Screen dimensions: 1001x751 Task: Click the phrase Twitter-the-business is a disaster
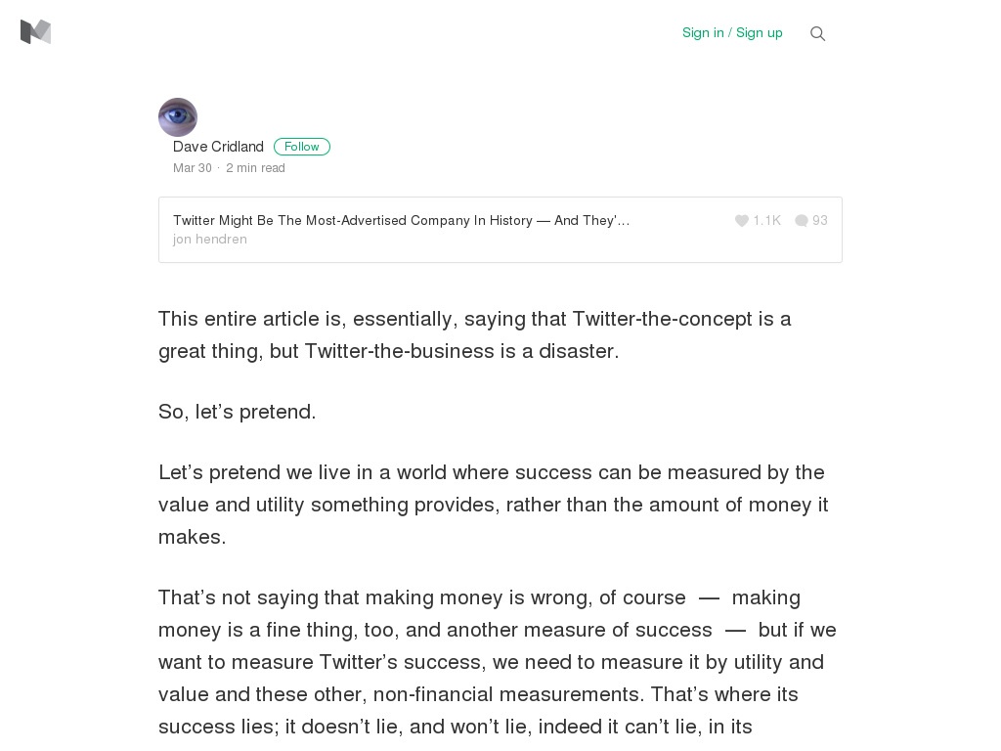(x=461, y=351)
